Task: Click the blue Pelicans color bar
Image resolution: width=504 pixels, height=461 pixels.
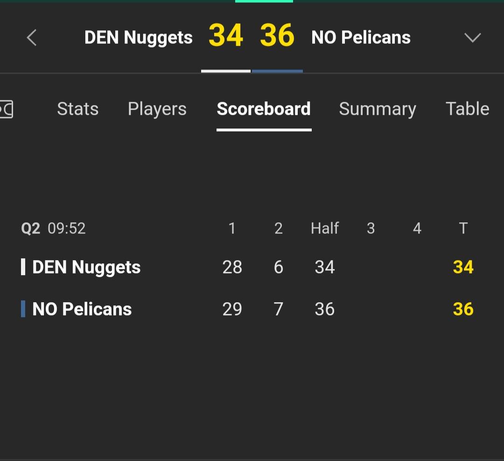Action: click(23, 309)
